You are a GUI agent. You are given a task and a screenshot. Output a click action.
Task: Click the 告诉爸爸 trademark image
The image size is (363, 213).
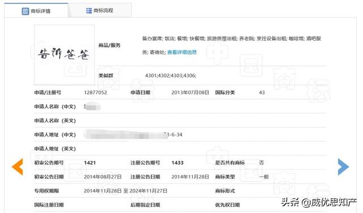click(64, 55)
